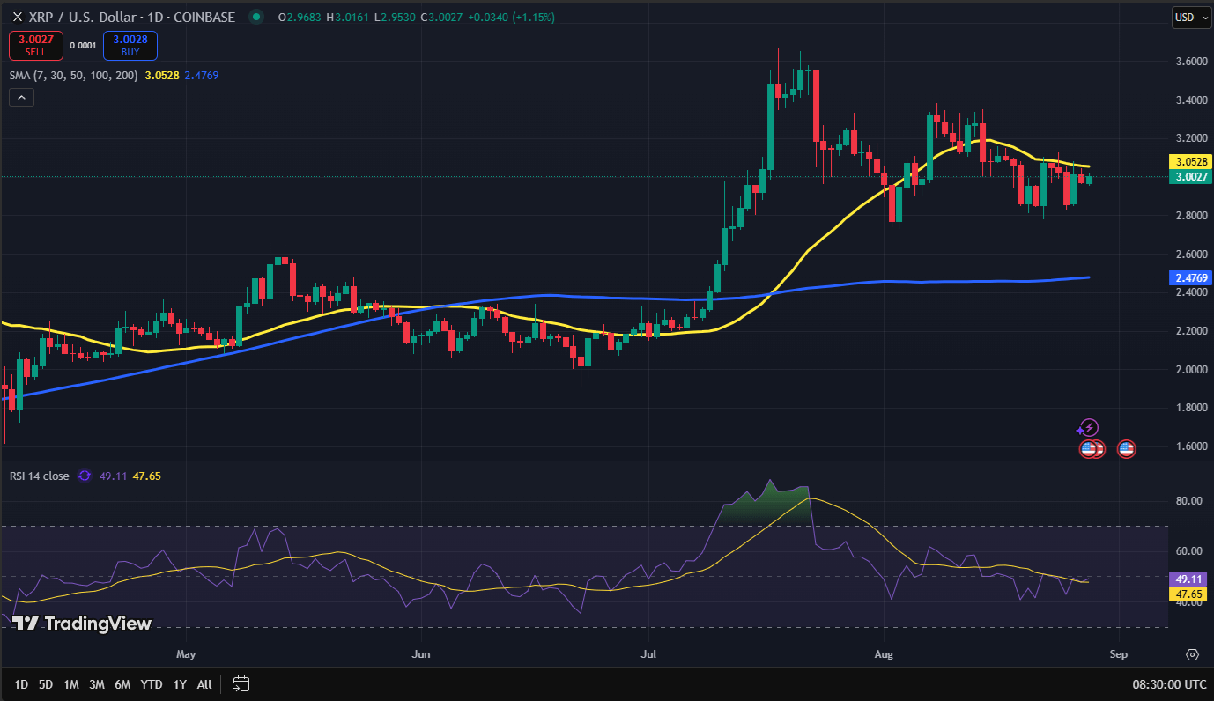The width and height of the screenshot is (1214, 701).
Task: Click the RSI indicator refresh icon
Action: [x=85, y=476]
